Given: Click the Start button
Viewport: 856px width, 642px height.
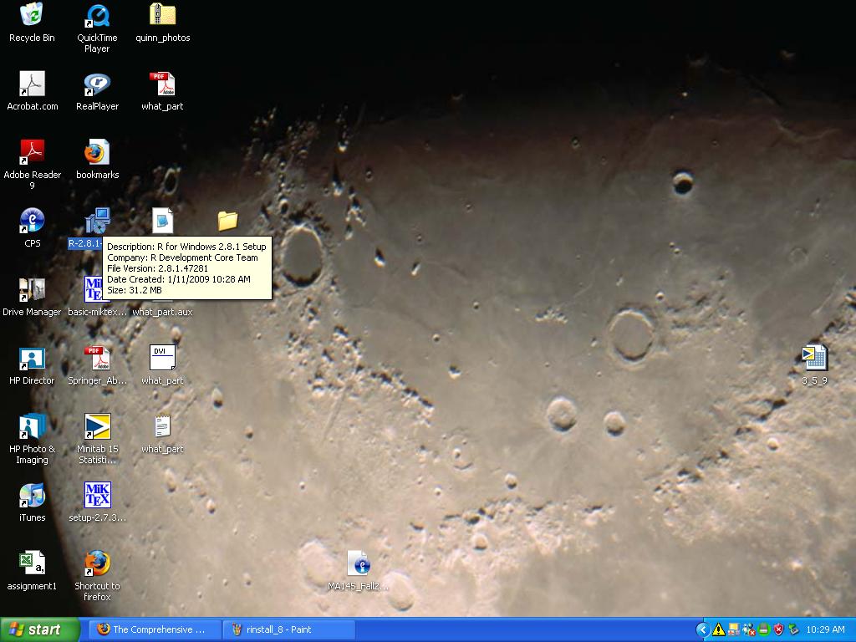Looking at the screenshot, I should coord(40,629).
